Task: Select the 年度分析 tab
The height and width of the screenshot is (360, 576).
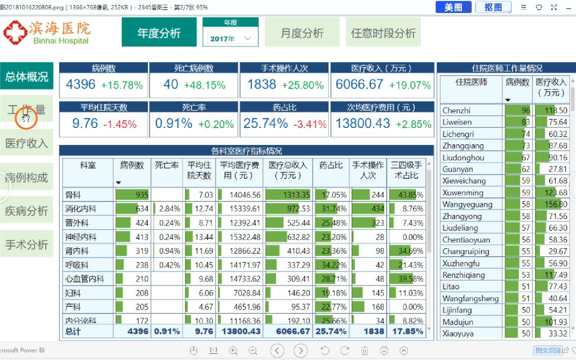Action: tap(159, 32)
